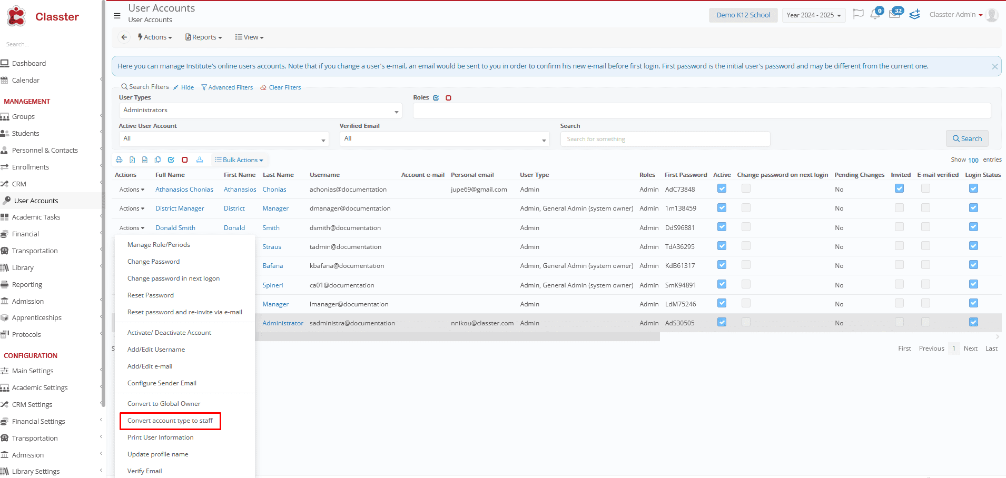Open the notifications bell
This screenshot has width=1006, height=478.
(x=875, y=14)
